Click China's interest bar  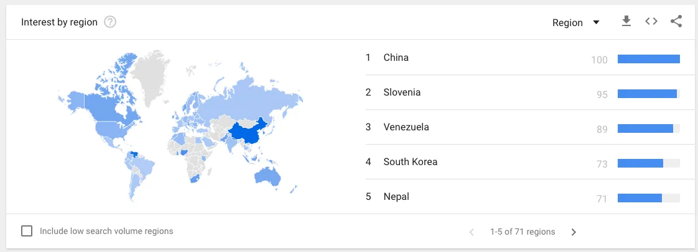click(x=649, y=59)
